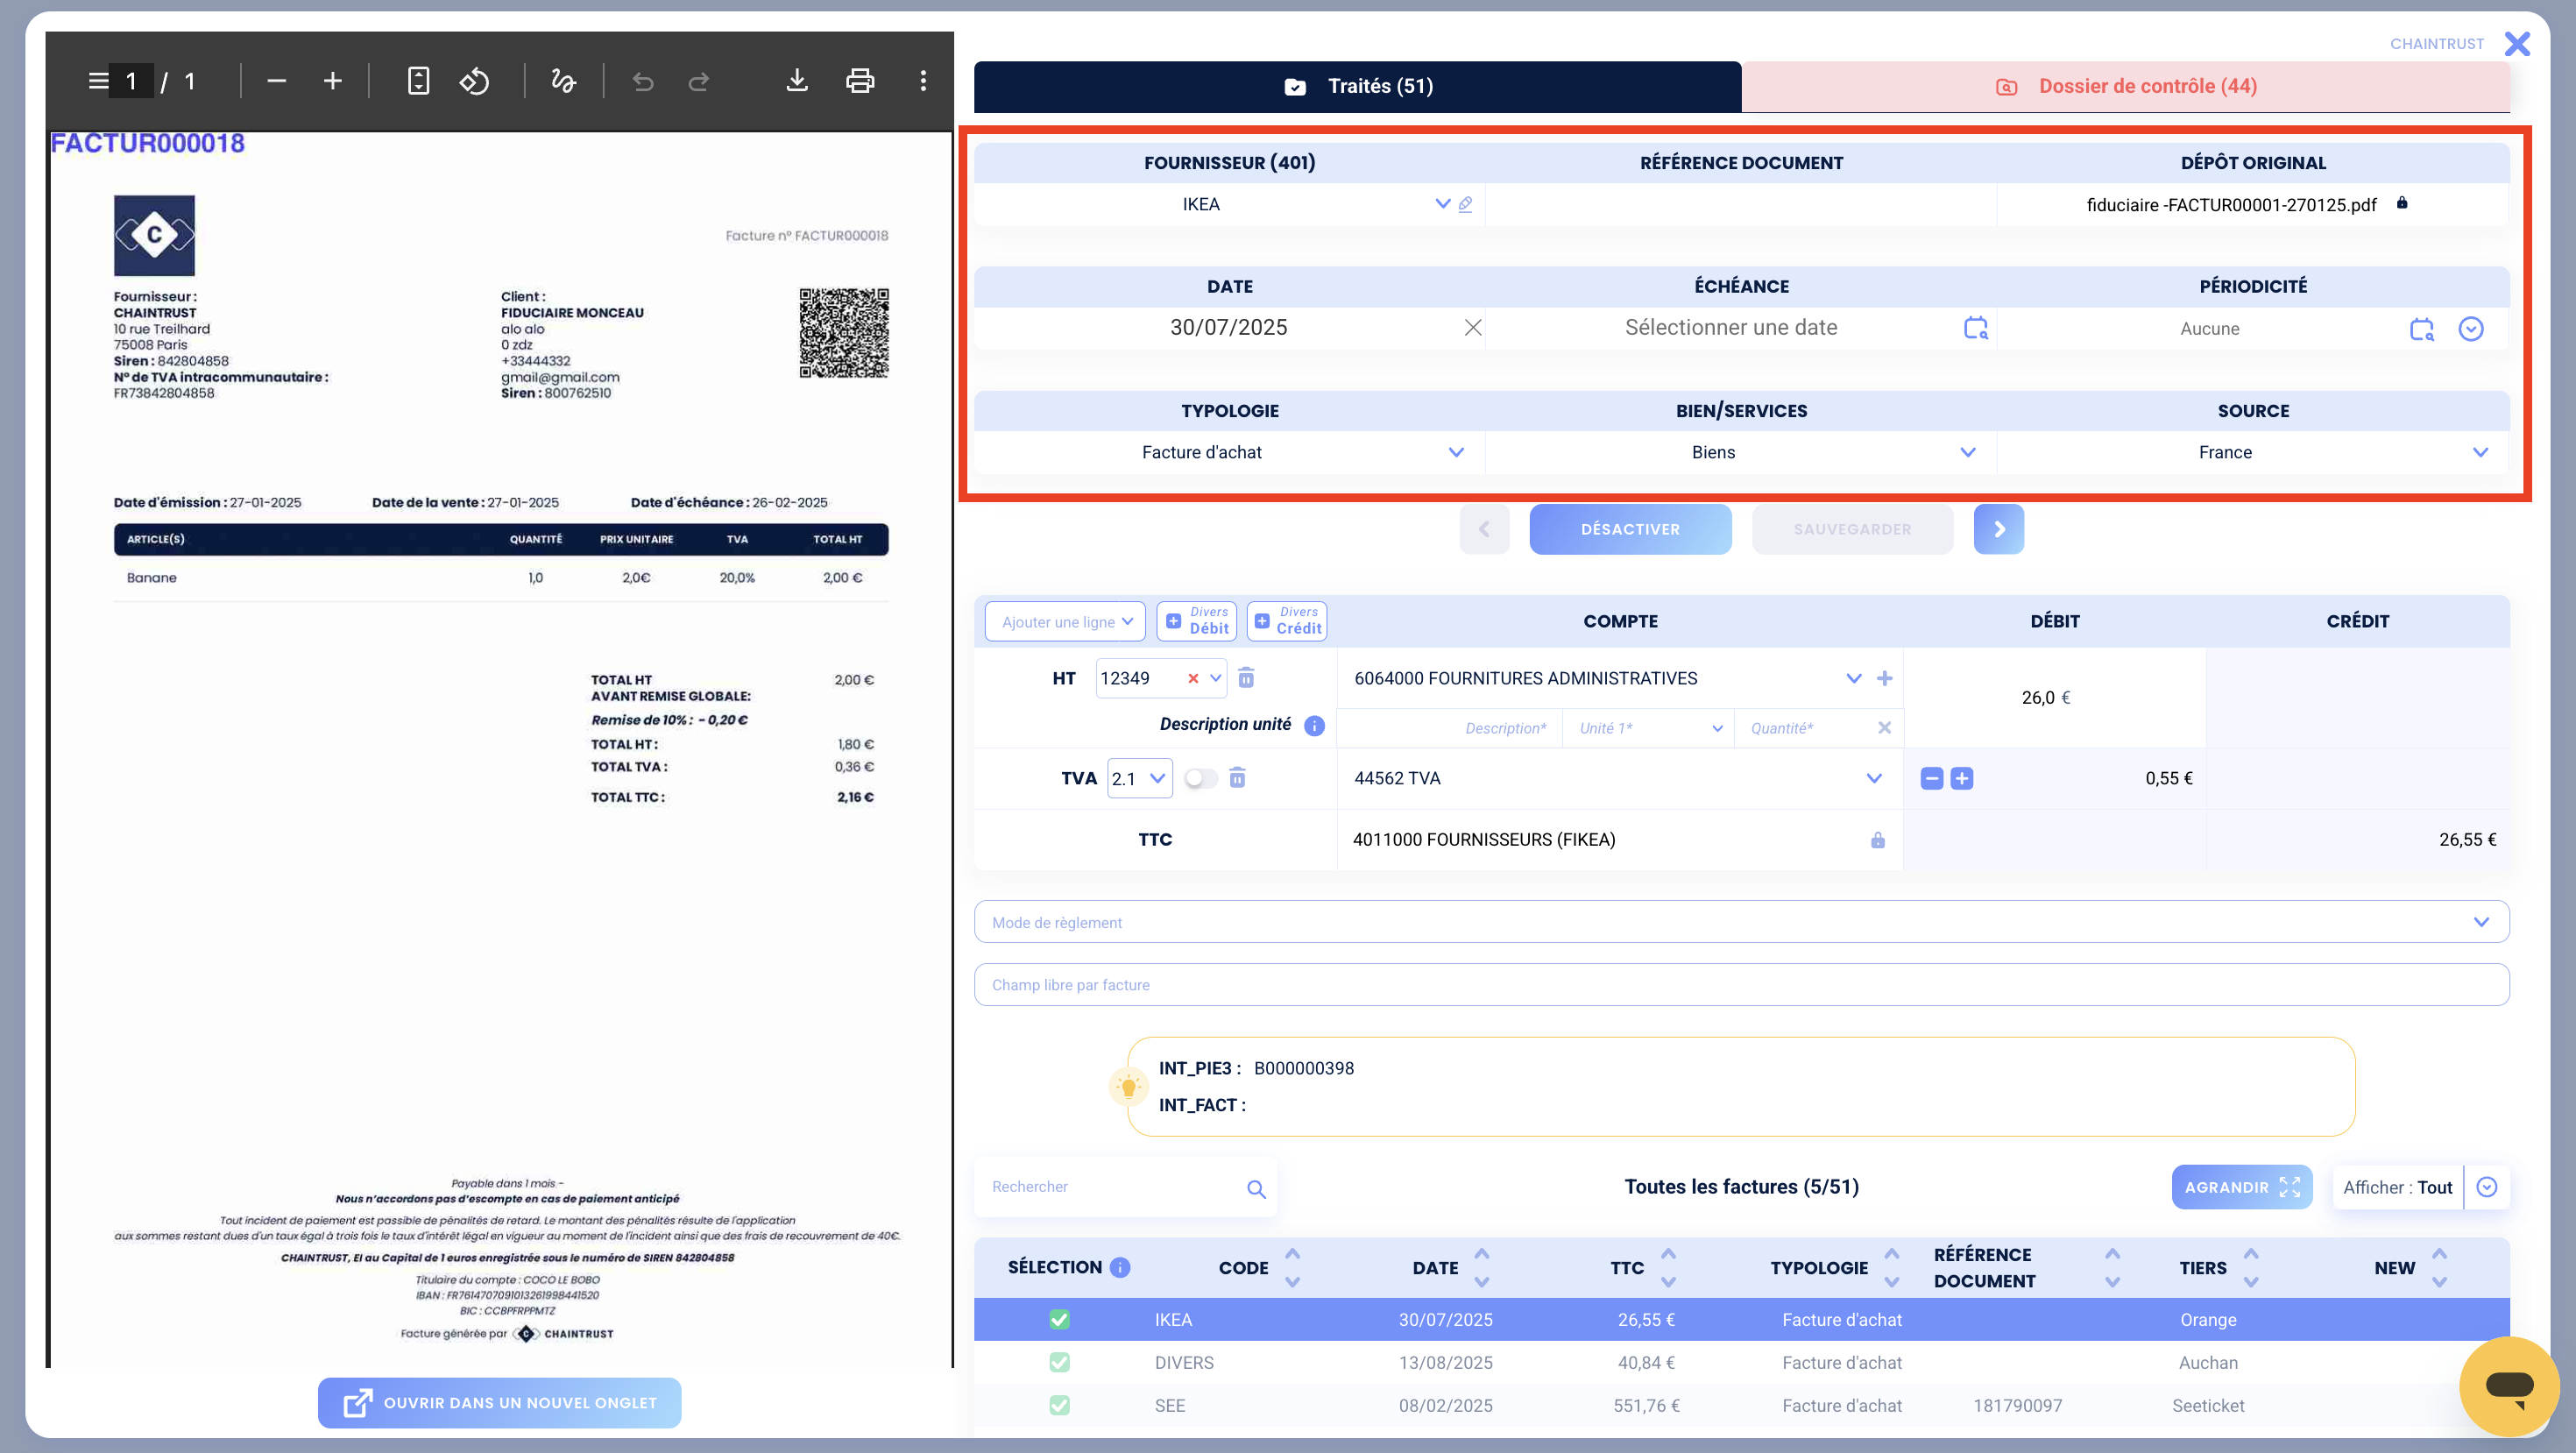Click the Champ libre par facture field
This screenshot has width=2576, height=1453.
pyautogui.click(x=1741, y=985)
